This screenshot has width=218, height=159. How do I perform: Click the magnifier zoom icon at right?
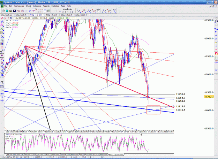click(216, 21)
